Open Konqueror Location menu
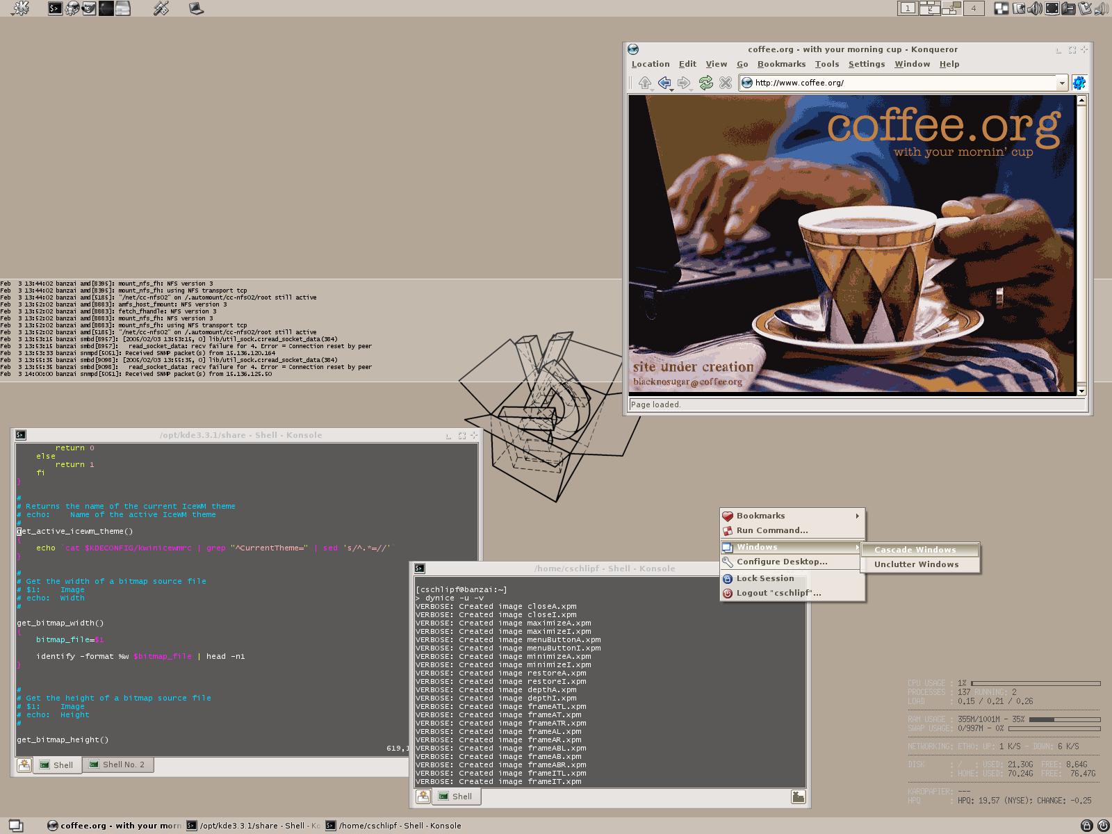The width and height of the screenshot is (1112, 834). coord(651,64)
